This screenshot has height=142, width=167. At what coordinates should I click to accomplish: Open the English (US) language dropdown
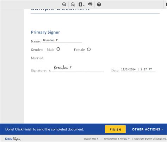click(91, 139)
